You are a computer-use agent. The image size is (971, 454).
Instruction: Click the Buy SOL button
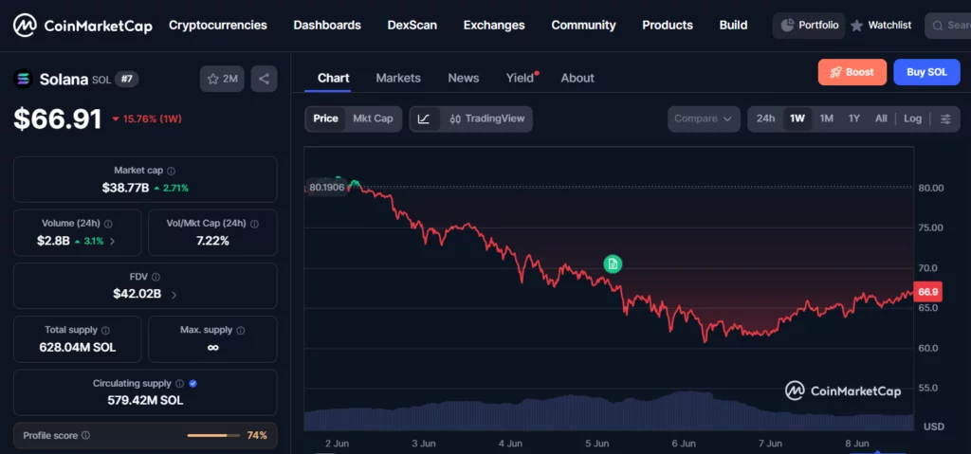click(926, 72)
